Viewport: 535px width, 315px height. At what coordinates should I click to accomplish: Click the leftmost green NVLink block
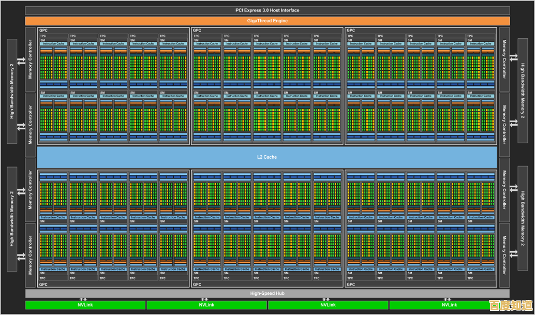(x=85, y=305)
